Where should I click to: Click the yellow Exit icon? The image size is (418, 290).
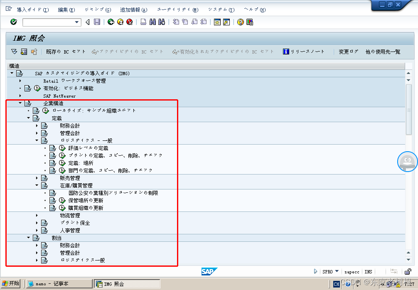[x=120, y=22]
